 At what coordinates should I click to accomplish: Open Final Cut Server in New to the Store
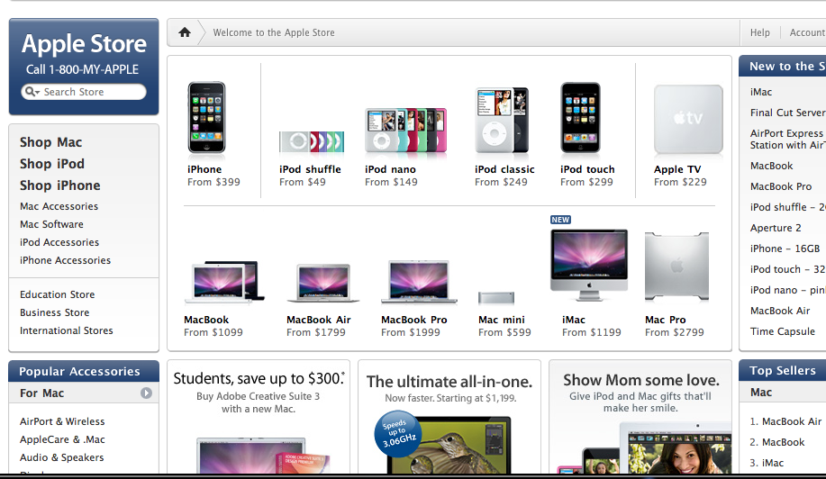(x=788, y=113)
